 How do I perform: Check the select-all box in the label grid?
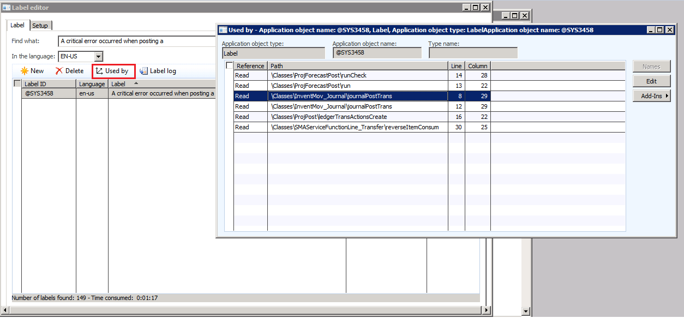16,83
